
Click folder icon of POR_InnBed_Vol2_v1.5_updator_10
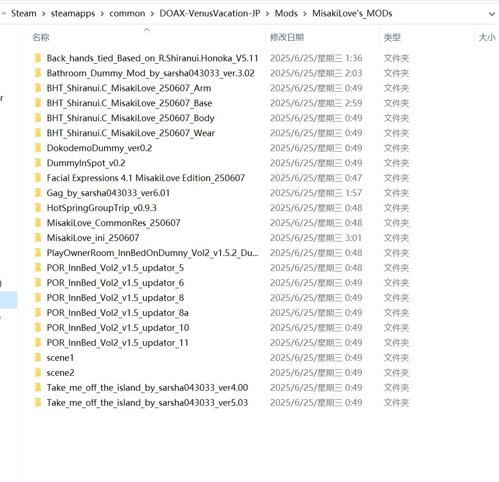click(38, 328)
